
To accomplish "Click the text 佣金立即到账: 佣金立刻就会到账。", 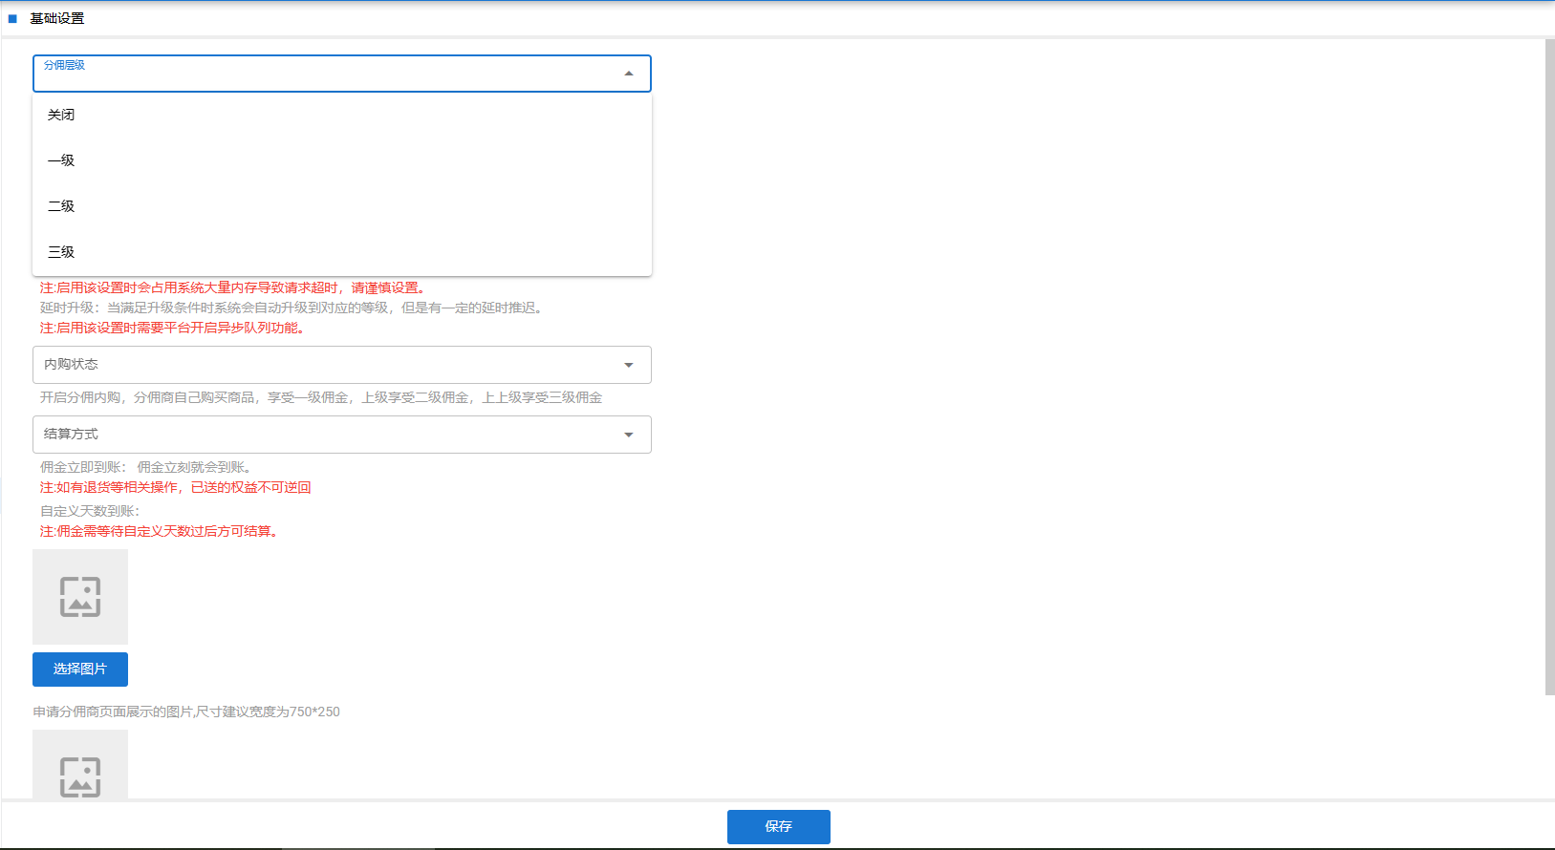I will point(148,467).
